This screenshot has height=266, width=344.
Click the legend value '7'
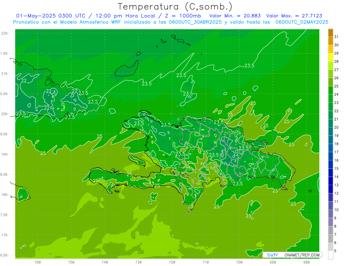click(x=335, y=234)
